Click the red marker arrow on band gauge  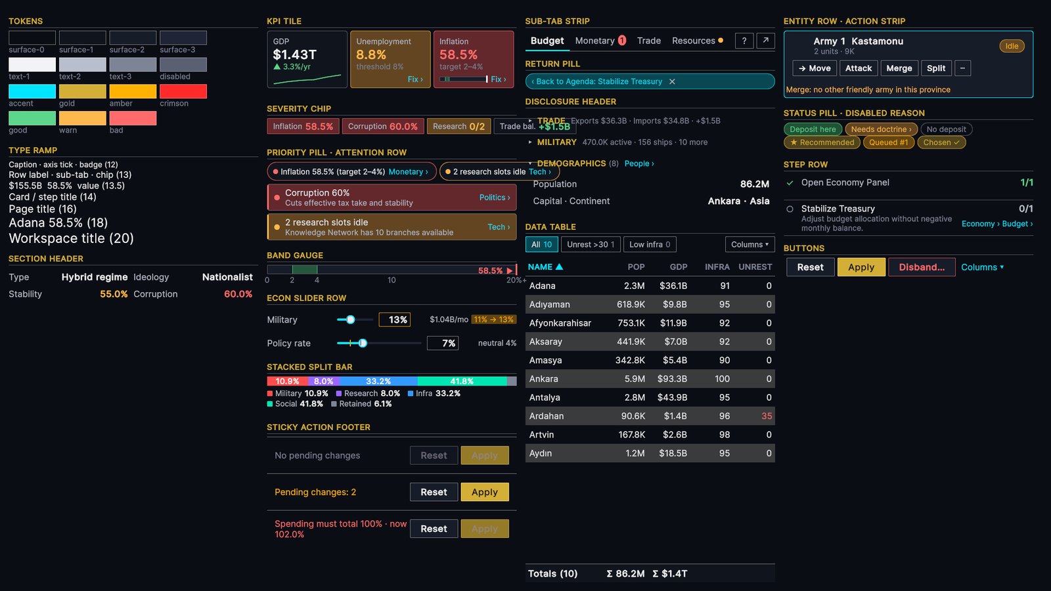click(x=510, y=271)
